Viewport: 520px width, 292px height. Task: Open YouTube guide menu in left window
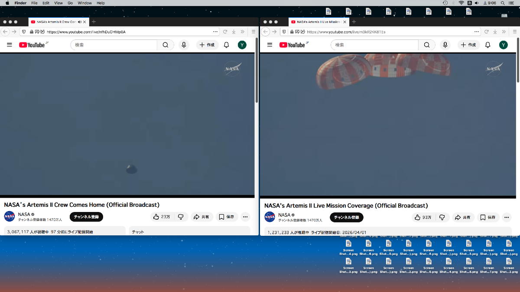point(9,45)
